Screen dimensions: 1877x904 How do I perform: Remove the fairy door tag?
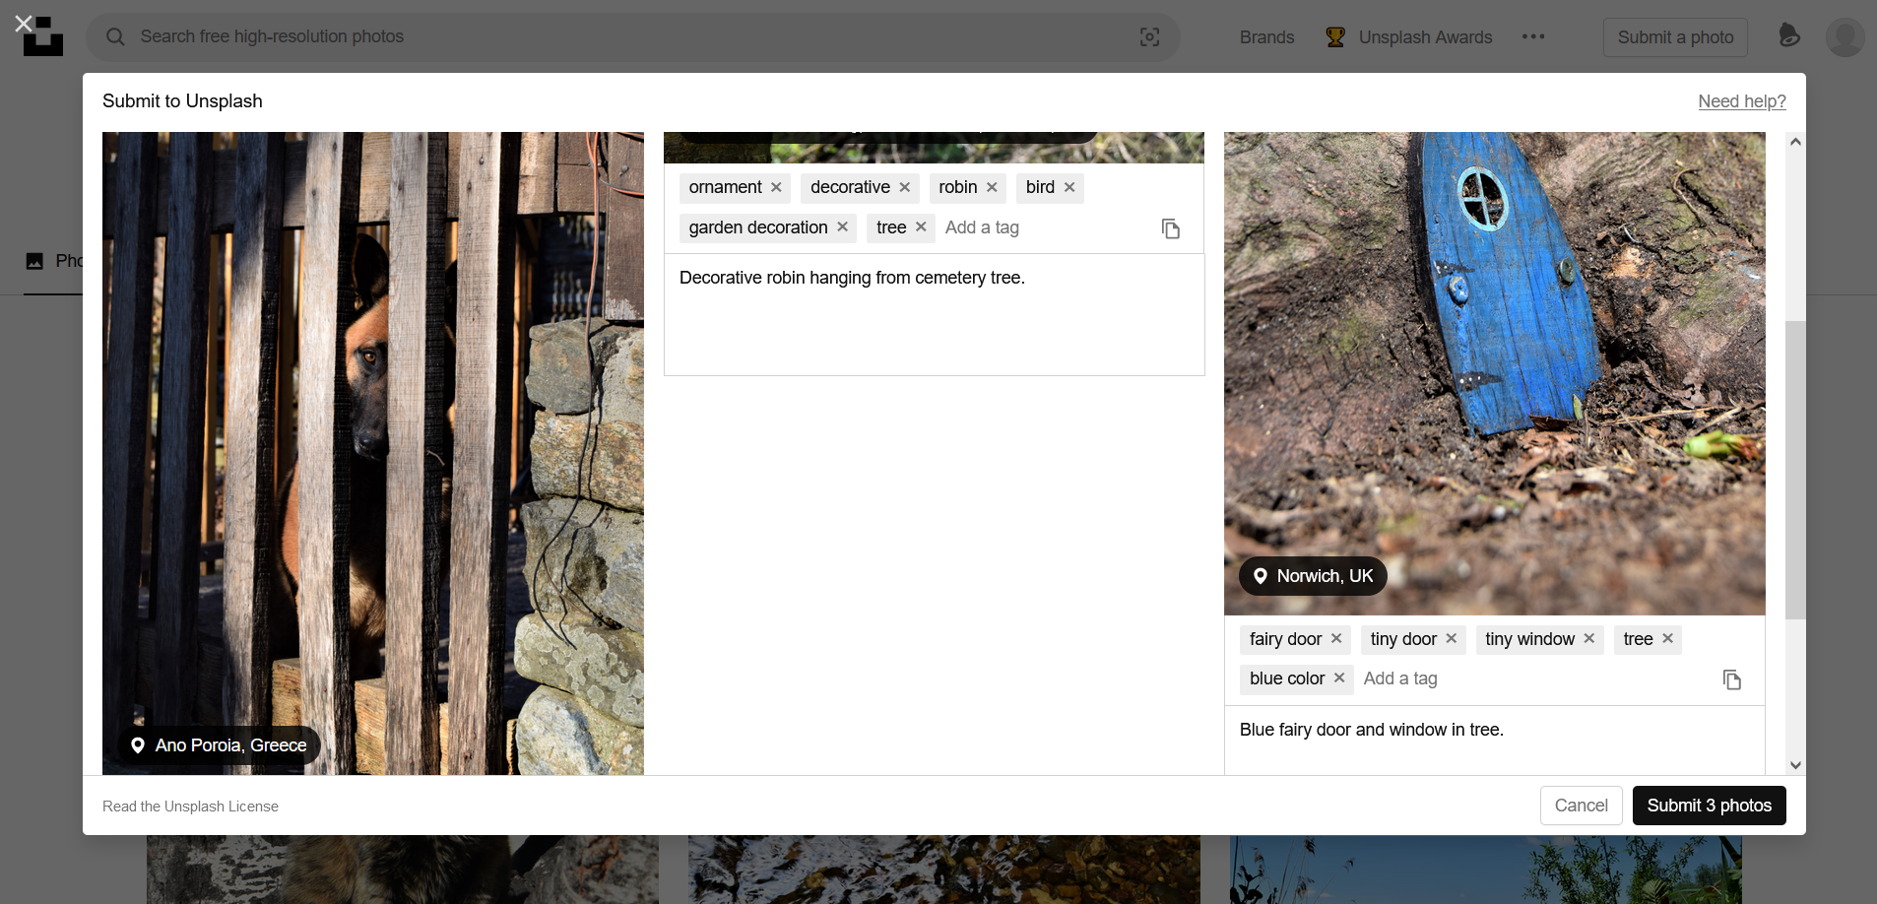(1336, 638)
